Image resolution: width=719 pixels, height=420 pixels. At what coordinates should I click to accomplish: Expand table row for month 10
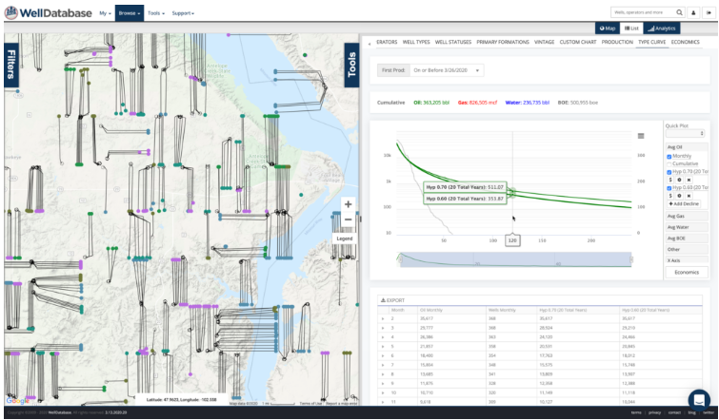point(383,392)
